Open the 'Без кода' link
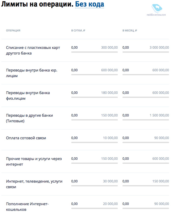The width and height of the screenshot is (173, 215). pos(90,4)
